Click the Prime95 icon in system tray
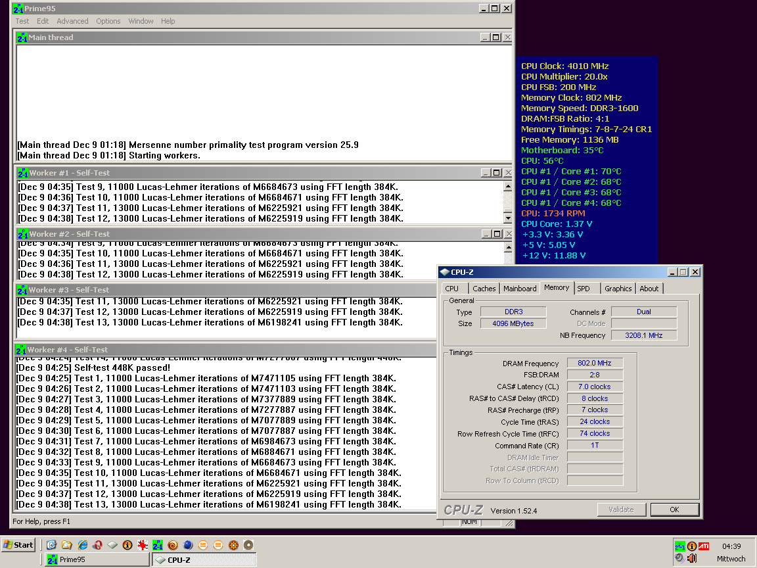Screen dimensions: 757x568 [x=679, y=546]
